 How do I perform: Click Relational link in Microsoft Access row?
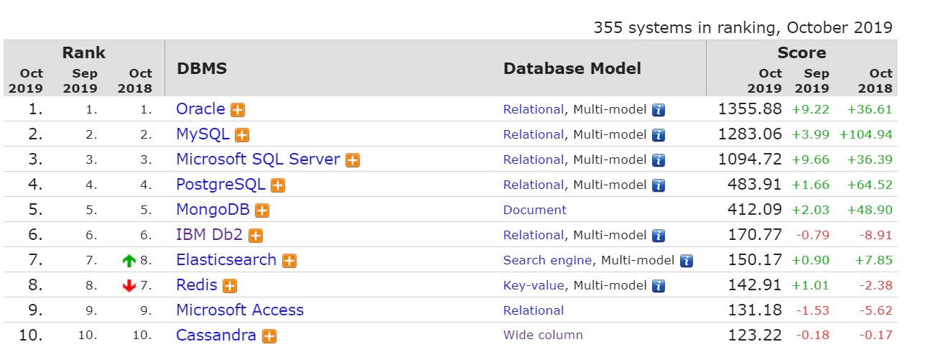coord(534,311)
